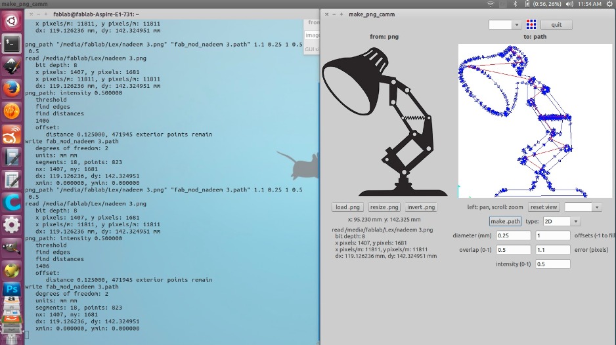
Task: Open the battery status indicator
Action: [x=544, y=4]
